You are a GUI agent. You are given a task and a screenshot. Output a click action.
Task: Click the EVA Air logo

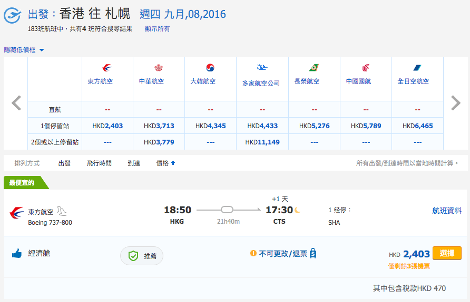point(314,68)
